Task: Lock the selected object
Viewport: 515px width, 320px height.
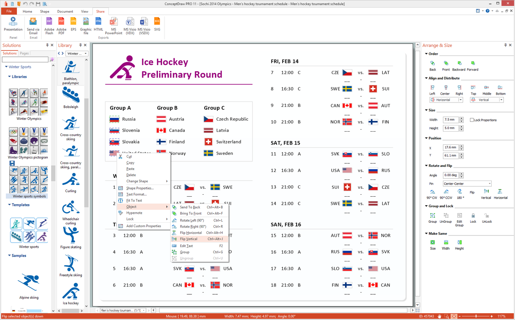Action: [473, 218]
